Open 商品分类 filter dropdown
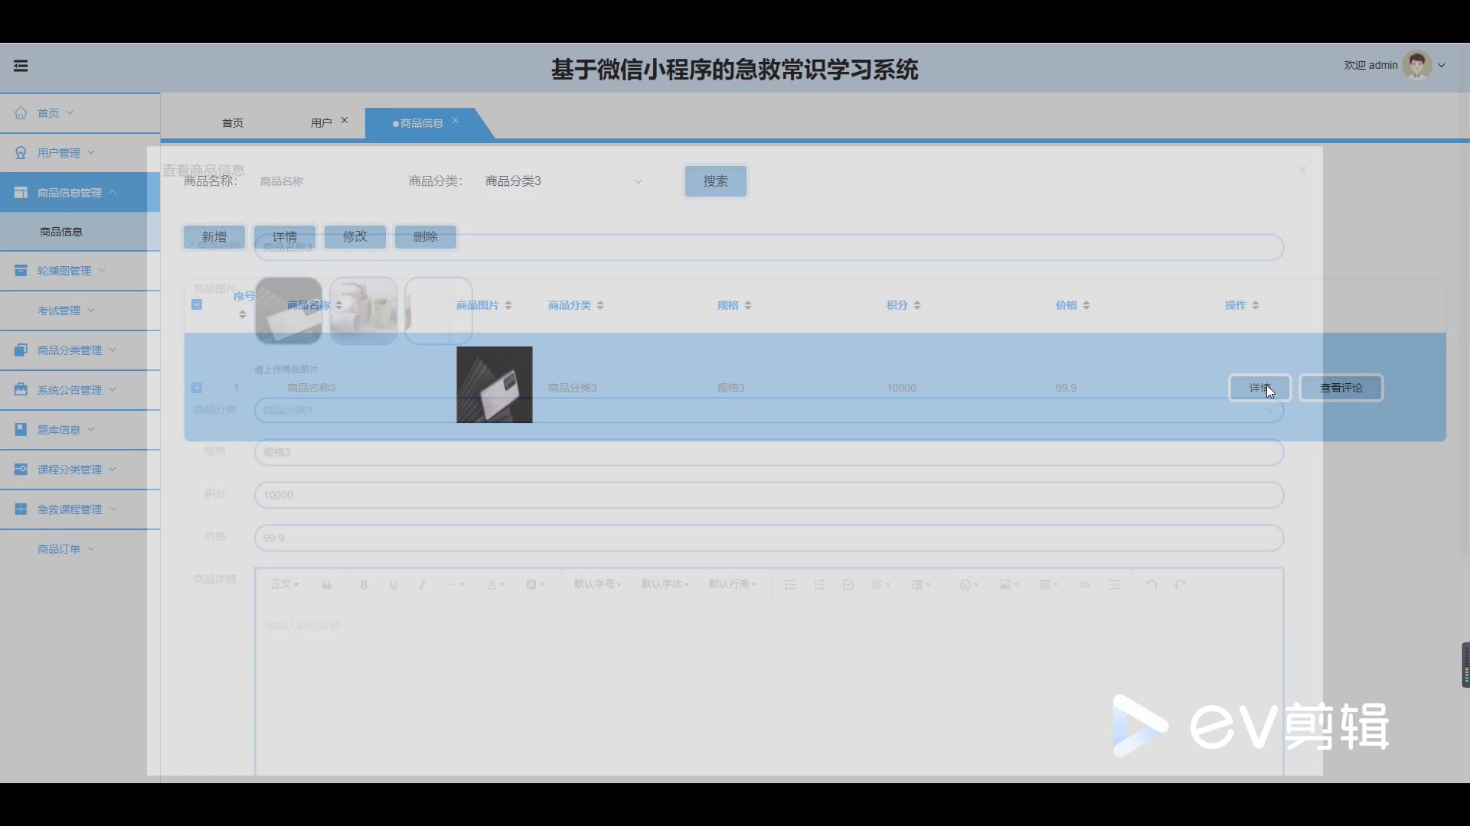Image resolution: width=1470 pixels, height=826 pixels. pos(563,181)
